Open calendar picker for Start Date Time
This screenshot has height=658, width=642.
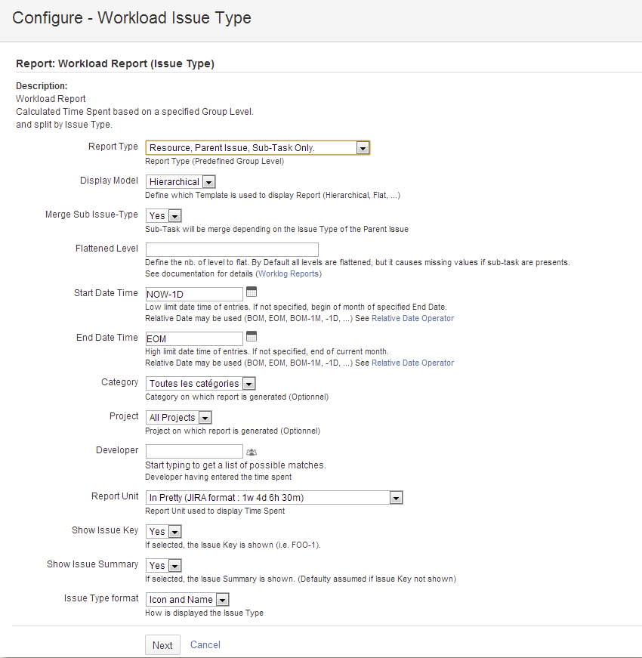(252, 292)
